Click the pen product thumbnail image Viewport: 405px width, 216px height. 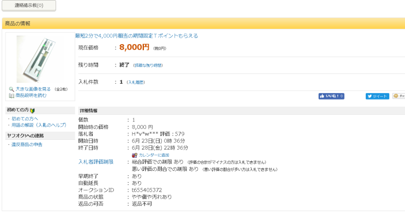point(39,59)
